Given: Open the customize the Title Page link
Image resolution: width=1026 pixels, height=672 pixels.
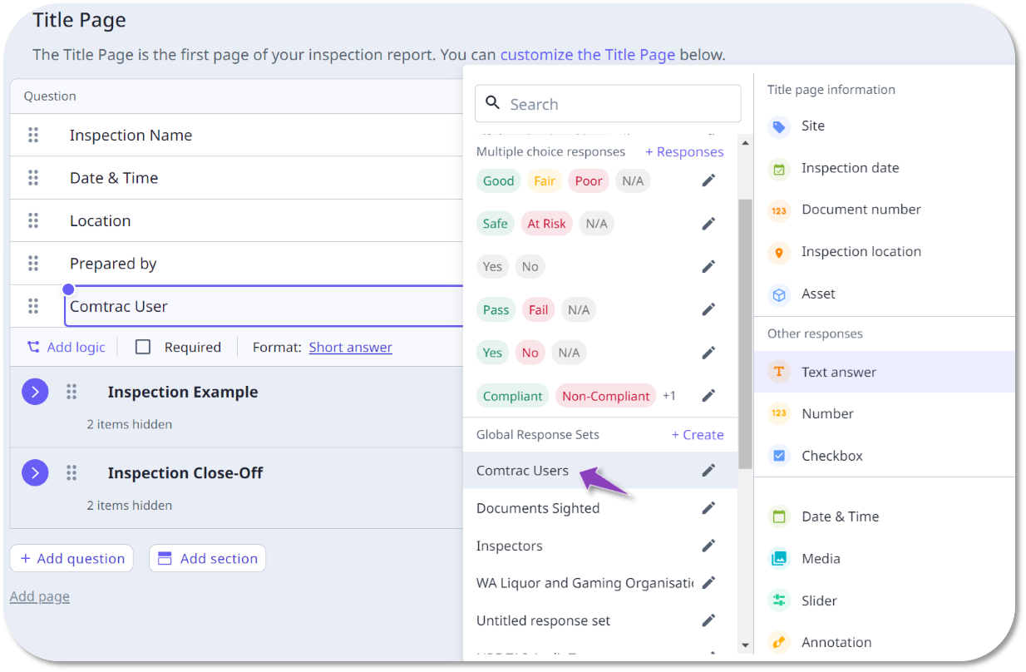Looking at the screenshot, I should 587,55.
